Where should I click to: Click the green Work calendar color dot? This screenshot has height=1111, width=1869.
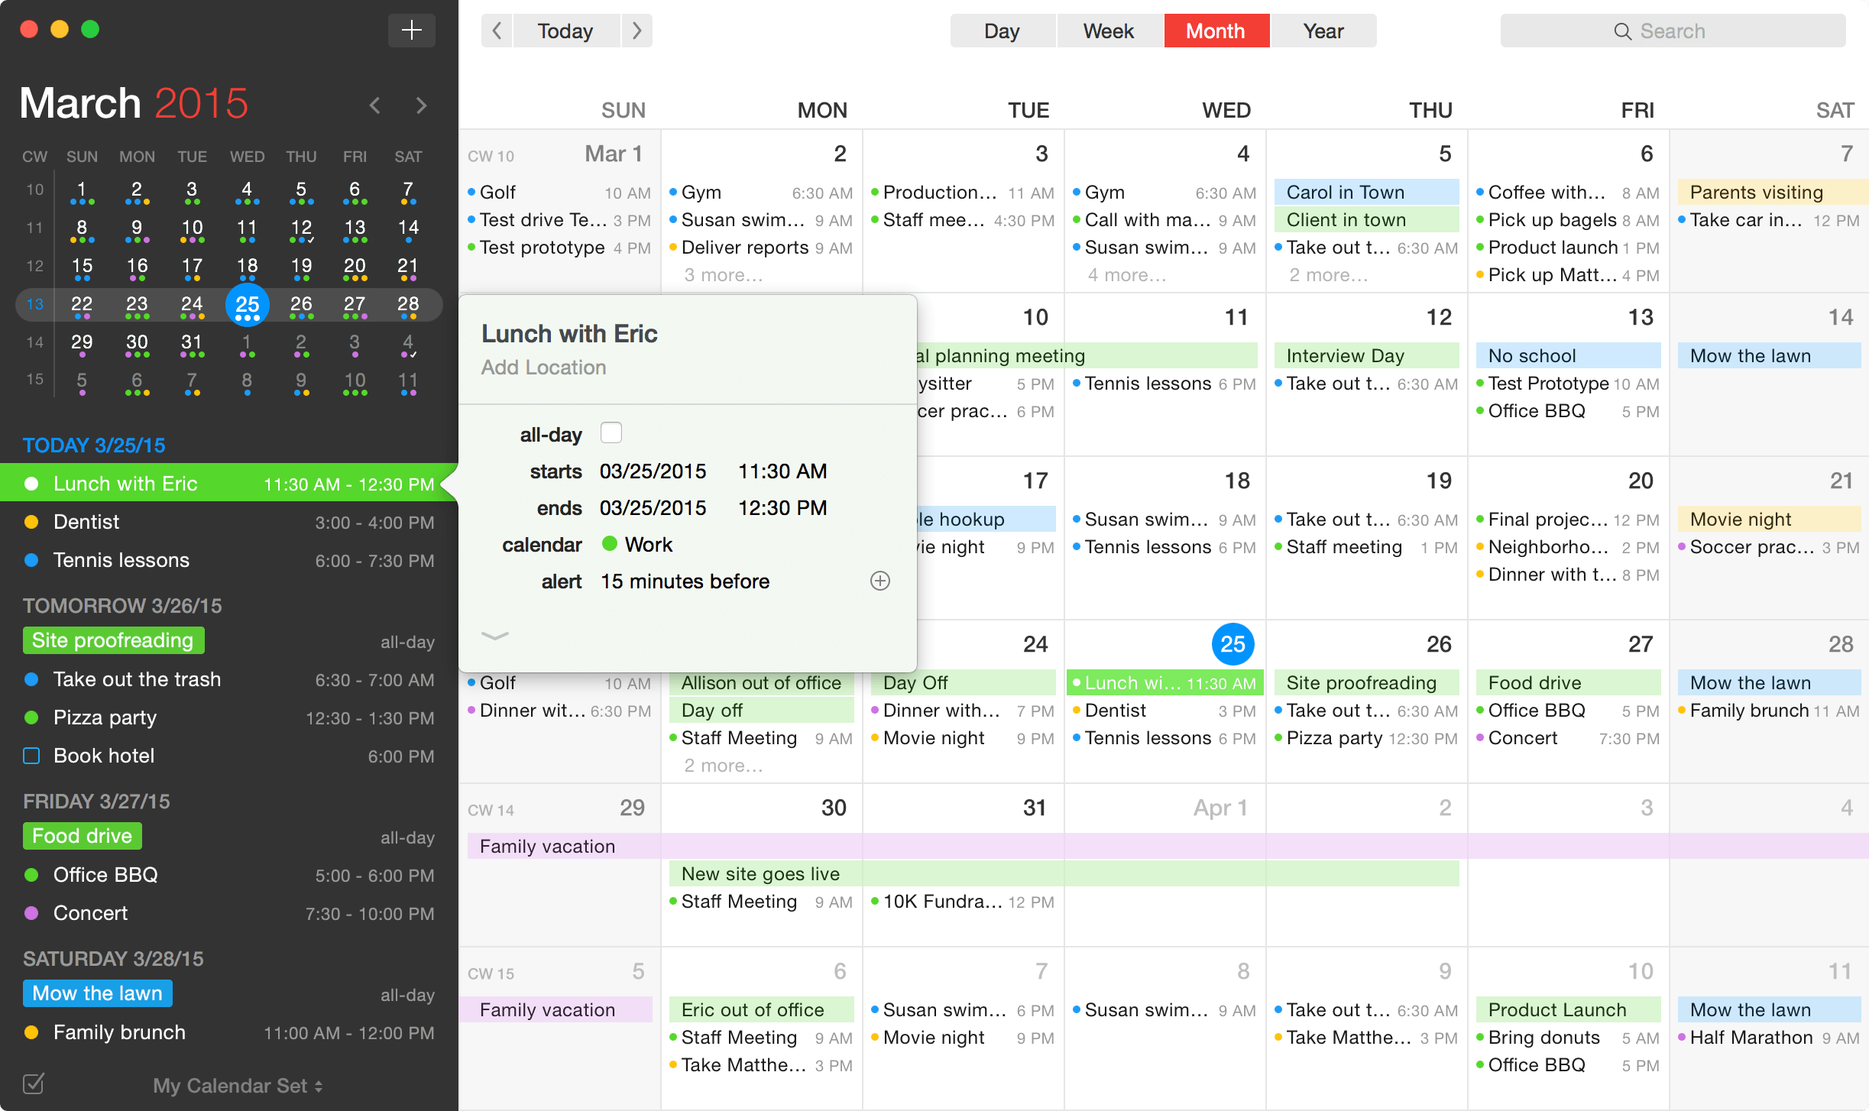(610, 543)
